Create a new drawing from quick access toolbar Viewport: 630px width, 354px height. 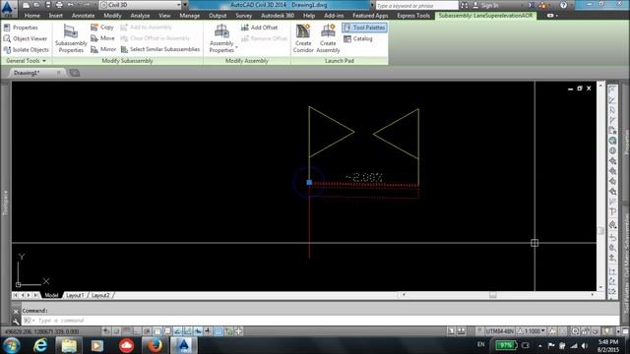[26, 5]
